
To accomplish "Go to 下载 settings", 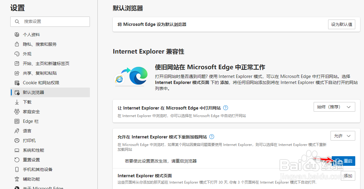I will point(50,102).
